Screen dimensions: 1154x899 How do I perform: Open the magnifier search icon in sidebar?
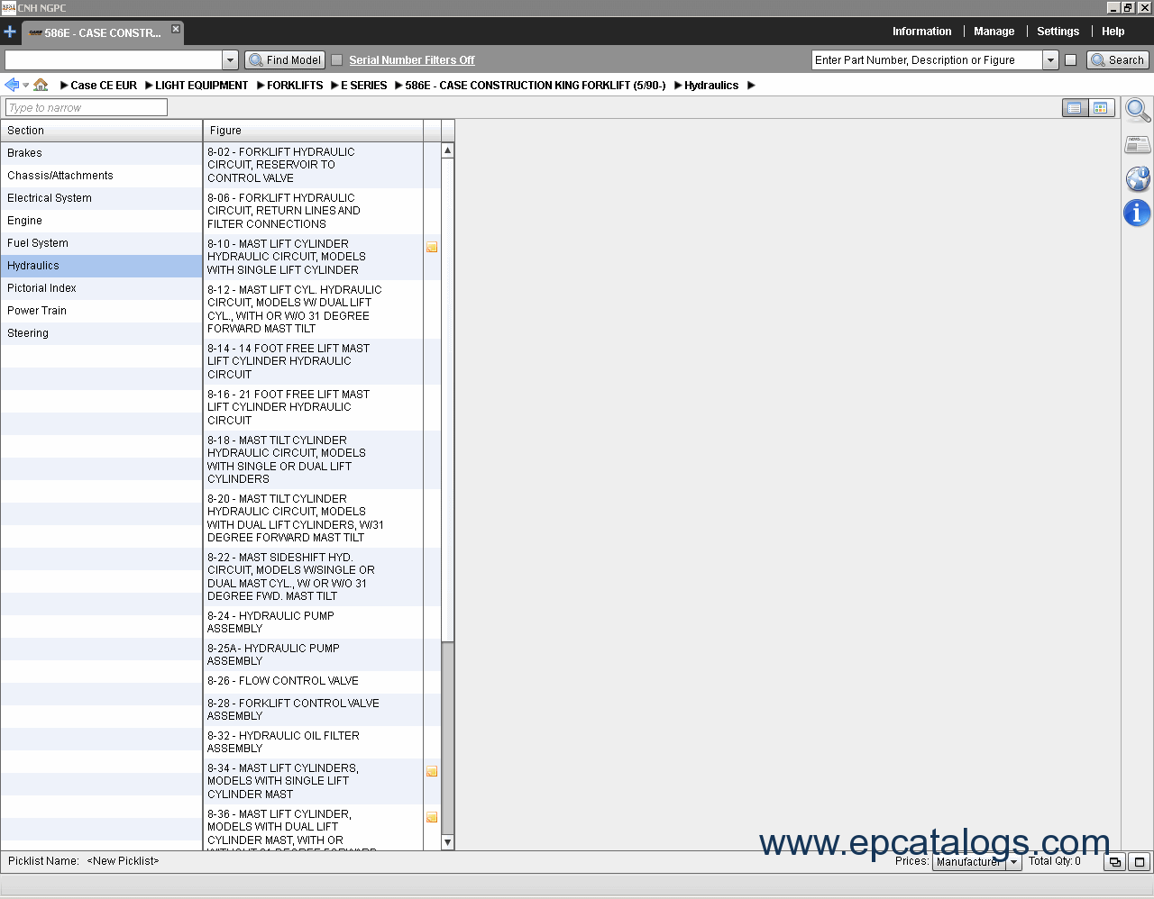coord(1138,110)
